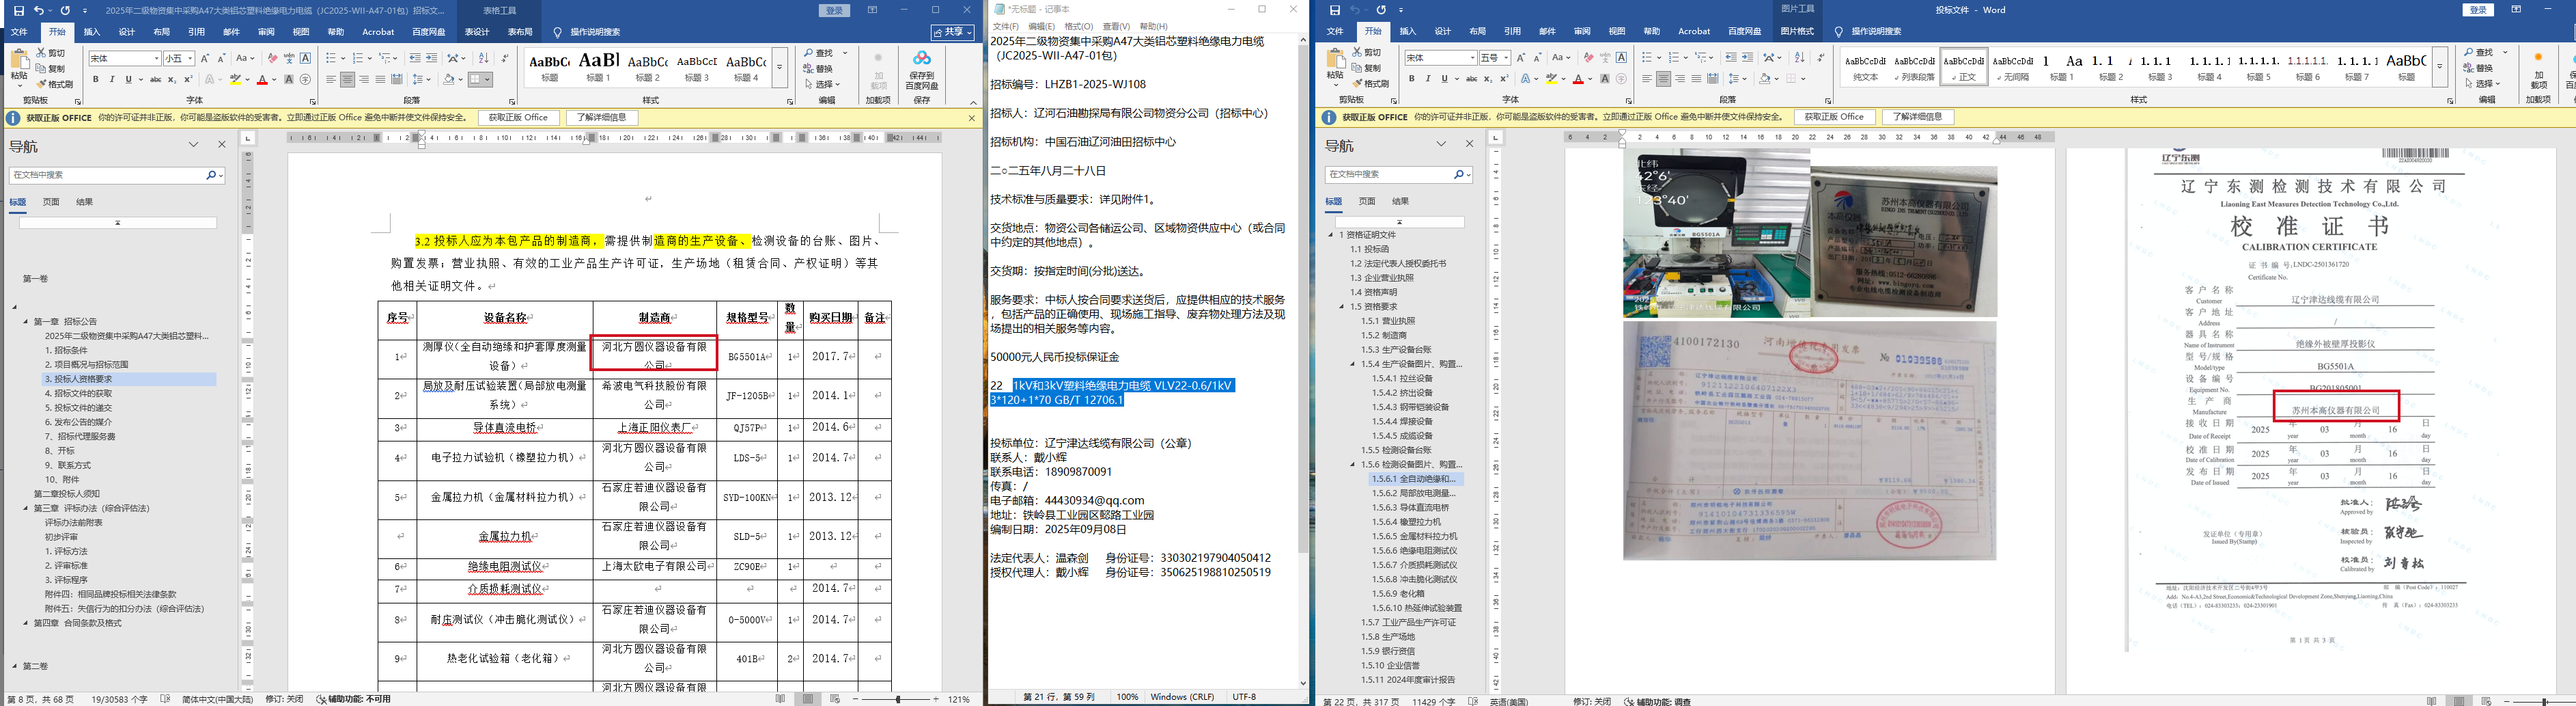Center-align paragraph in left Word ribbon
Screen dimensions: 2576x706
click(x=347, y=79)
